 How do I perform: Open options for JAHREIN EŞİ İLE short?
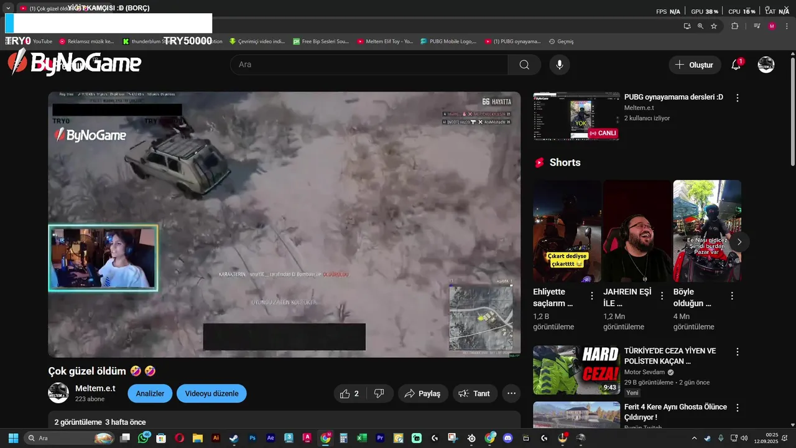tap(662, 296)
